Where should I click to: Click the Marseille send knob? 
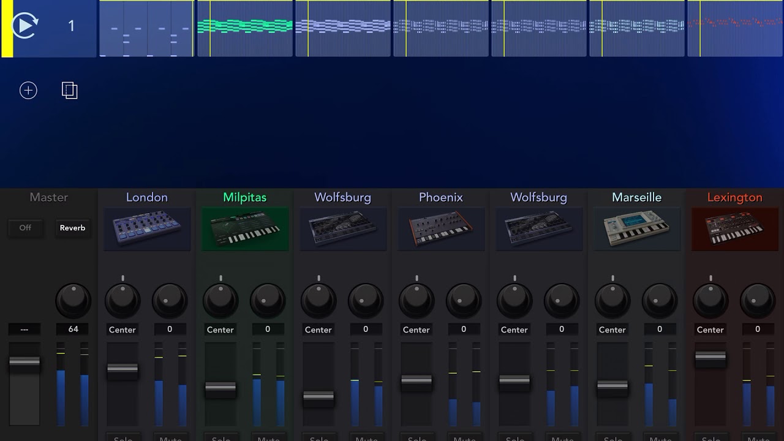coord(660,301)
